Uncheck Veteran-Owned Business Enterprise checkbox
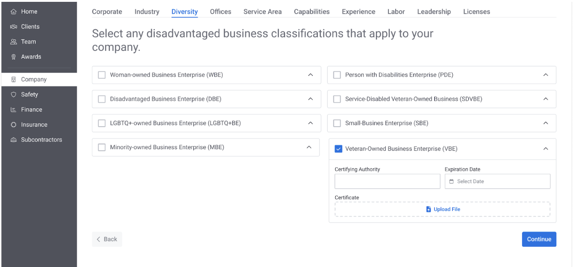This screenshot has width=573, height=267. click(338, 149)
